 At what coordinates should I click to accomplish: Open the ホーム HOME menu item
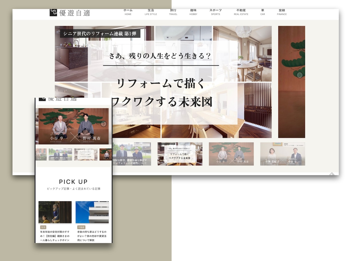(128, 12)
